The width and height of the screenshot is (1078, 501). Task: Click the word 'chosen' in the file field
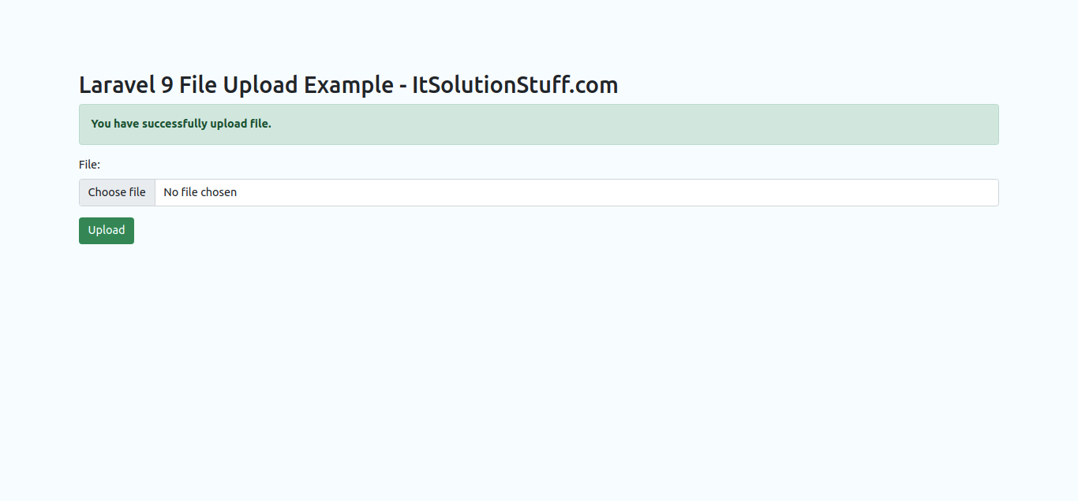219,192
